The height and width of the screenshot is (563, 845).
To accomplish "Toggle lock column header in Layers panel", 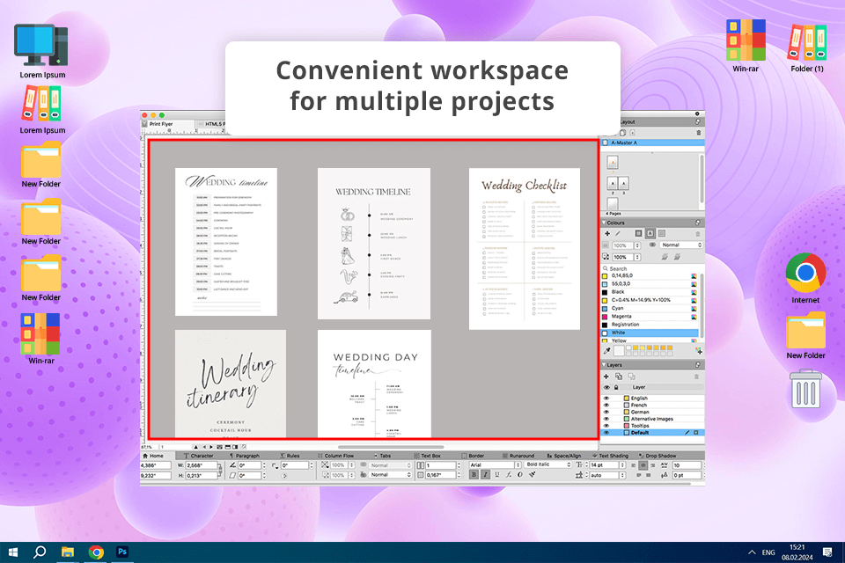I will pos(616,387).
